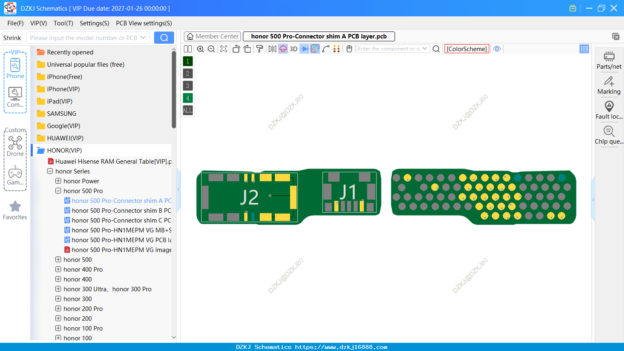Open the Settings(S) menu
This screenshot has width=624, height=351.
pyautogui.click(x=95, y=23)
